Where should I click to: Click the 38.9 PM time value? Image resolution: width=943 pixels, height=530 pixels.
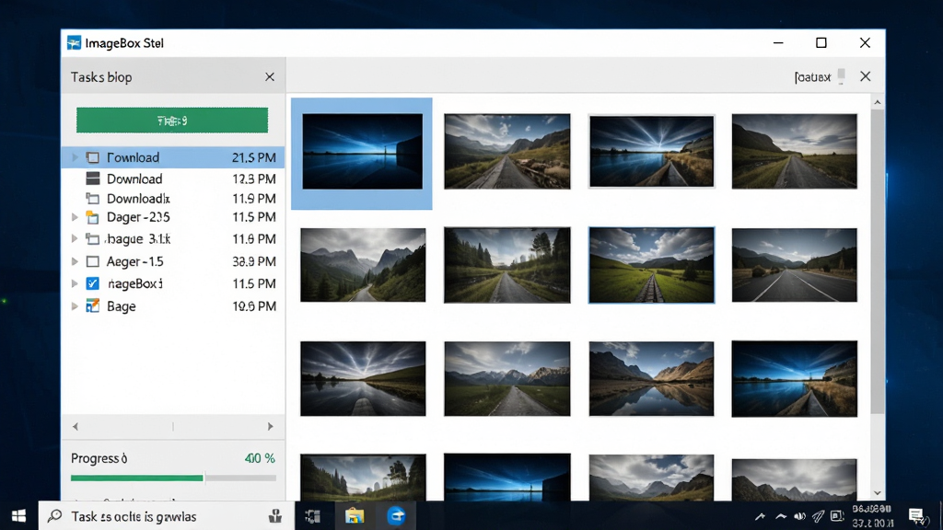[x=254, y=261]
